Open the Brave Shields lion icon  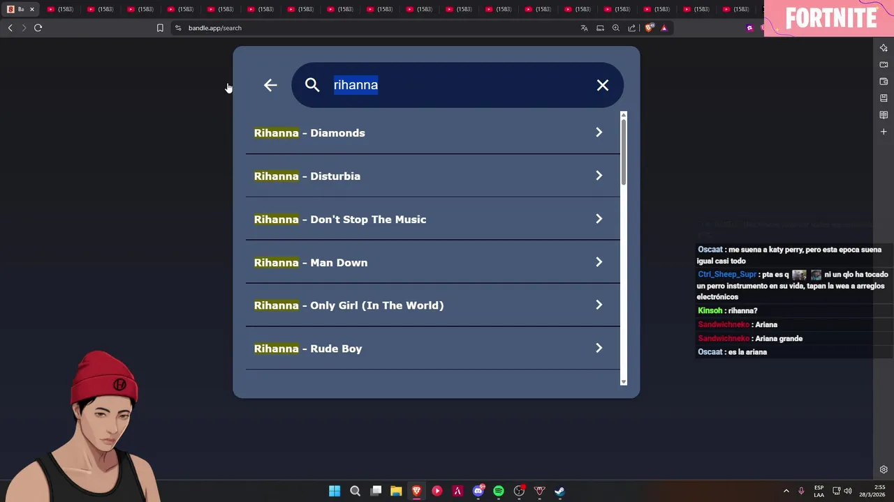[649, 28]
